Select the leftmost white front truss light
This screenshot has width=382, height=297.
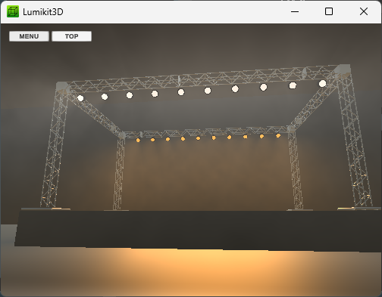click(x=80, y=98)
